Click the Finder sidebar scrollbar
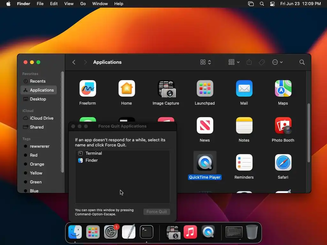This screenshot has height=245, width=327. point(62,122)
